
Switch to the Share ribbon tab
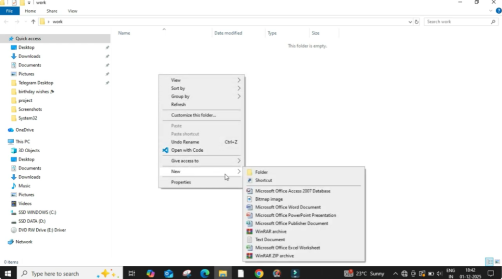coord(52,11)
